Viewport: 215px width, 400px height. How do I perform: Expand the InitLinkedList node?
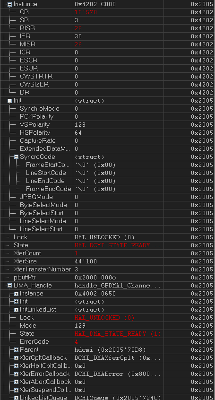(x=16, y=310)
